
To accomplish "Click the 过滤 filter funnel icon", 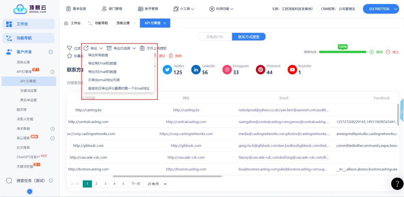I will coord(69,48).
